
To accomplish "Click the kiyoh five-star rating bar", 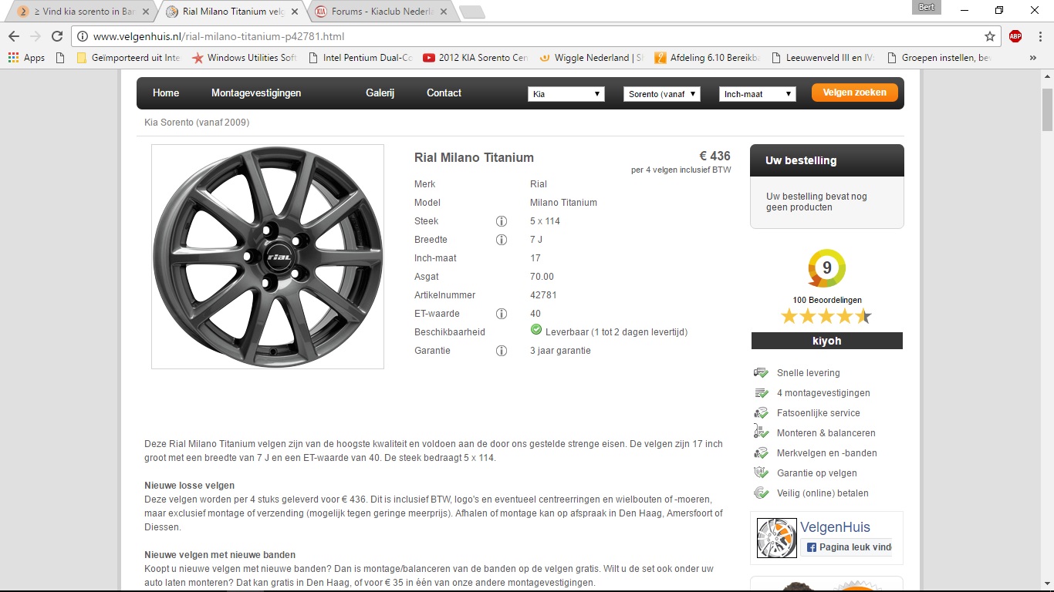I will (x=826, y=316).
